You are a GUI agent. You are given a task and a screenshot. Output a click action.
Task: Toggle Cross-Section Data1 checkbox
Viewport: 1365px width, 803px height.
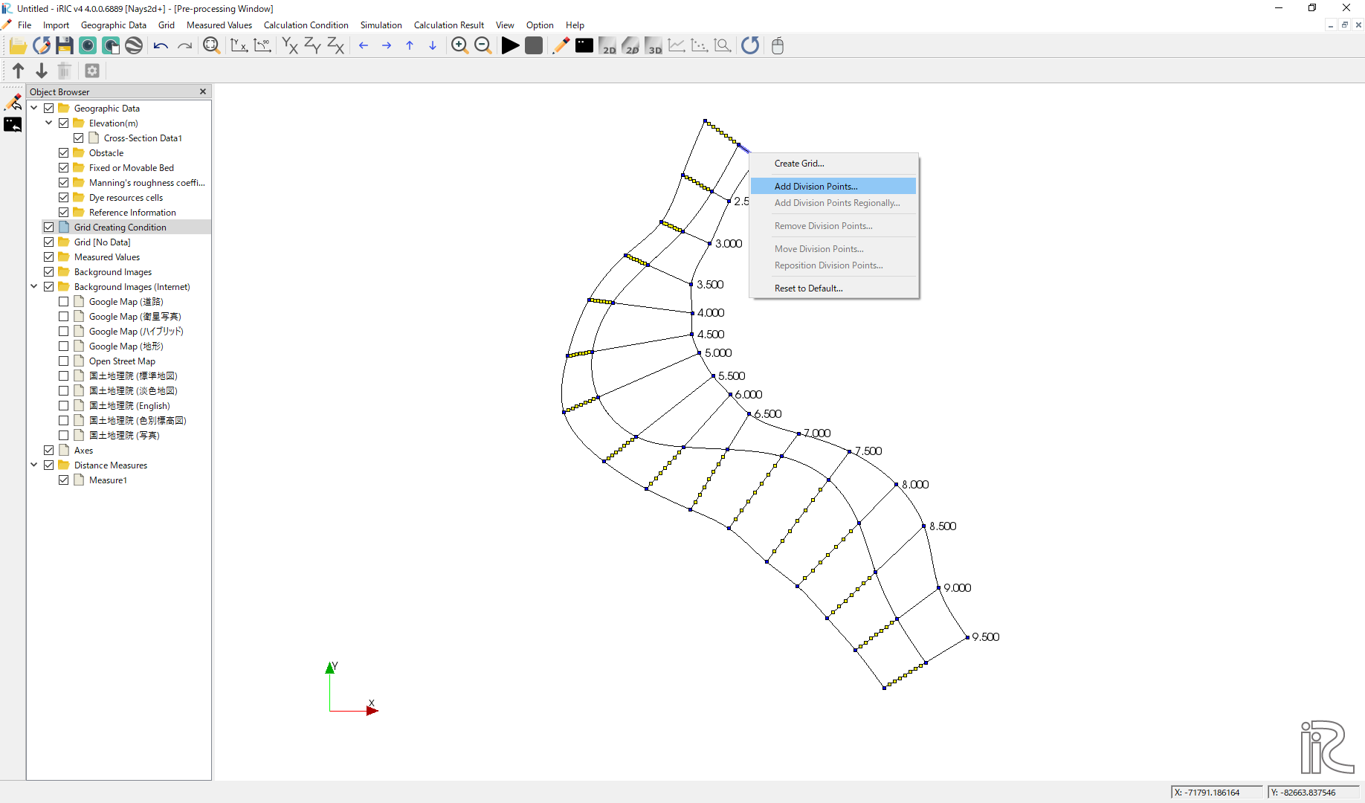(x=79, y=138)
